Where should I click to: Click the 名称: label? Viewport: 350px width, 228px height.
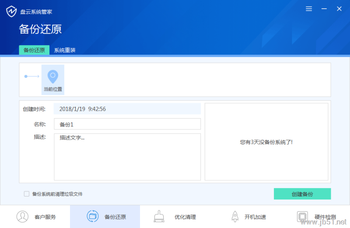(40, 124)
